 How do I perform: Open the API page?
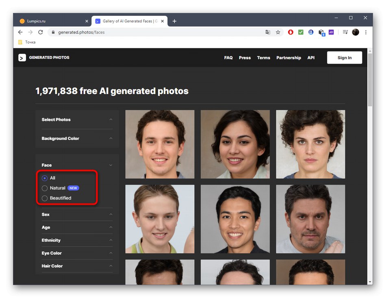coord(311,58)
